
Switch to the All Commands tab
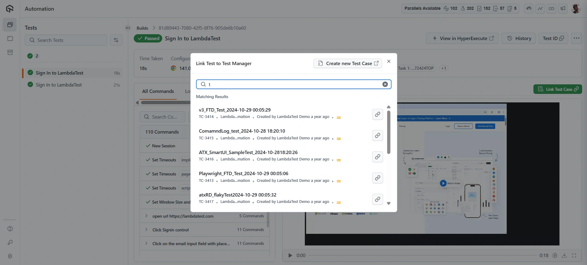point(158,91)
